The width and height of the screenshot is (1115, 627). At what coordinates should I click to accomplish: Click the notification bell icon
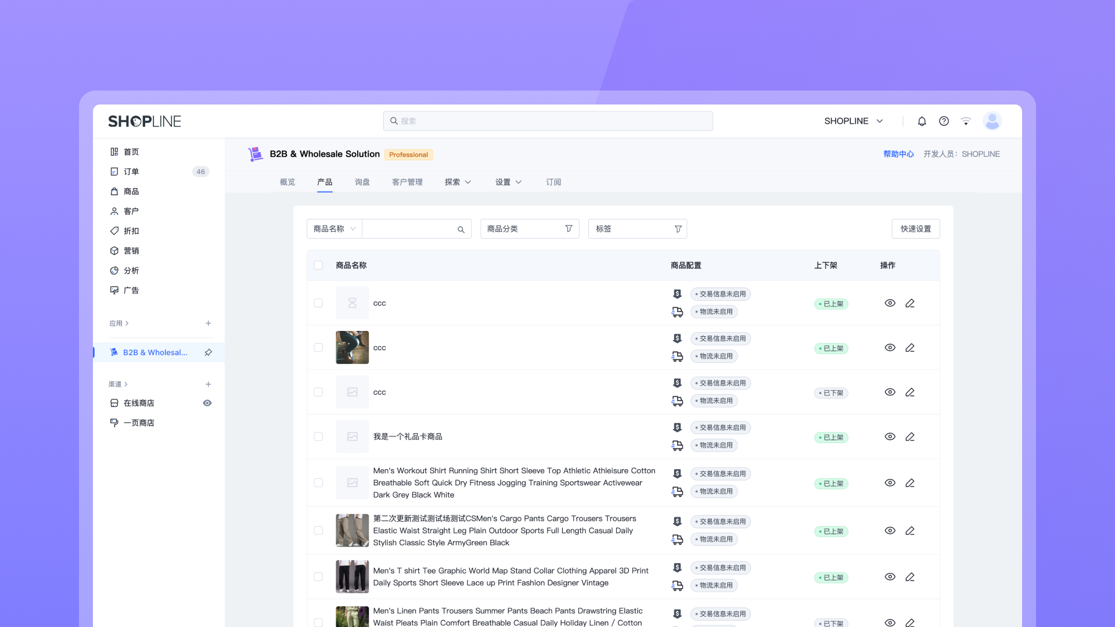point(922,121)
